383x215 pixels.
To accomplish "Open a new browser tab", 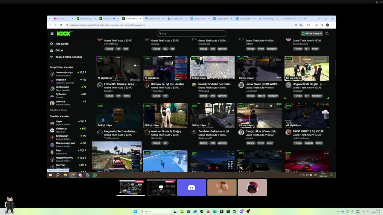I will coord(305,19).
